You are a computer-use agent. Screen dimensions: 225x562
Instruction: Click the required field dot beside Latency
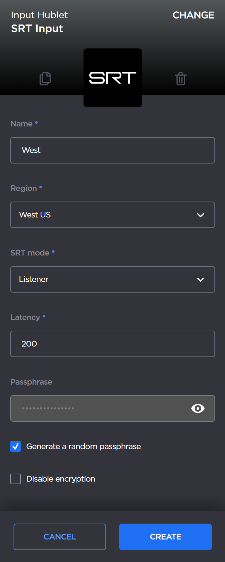43,316
